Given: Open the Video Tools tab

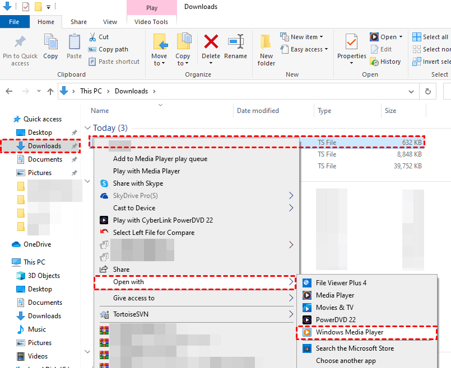Looking at the screenshot, I should pos(151,22).
